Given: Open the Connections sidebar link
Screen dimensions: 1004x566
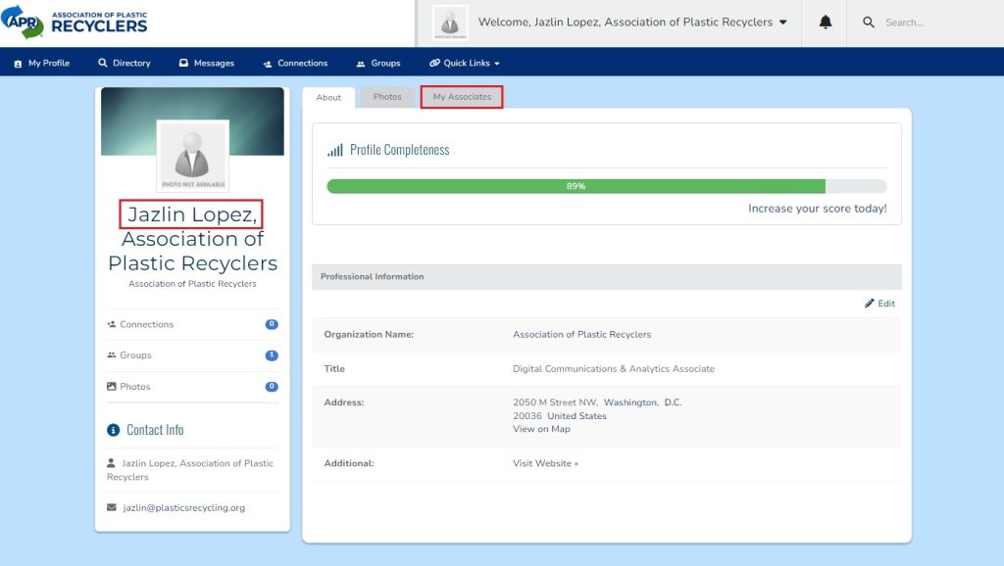Looking at the screenshot, I should (x=147, y=324).
